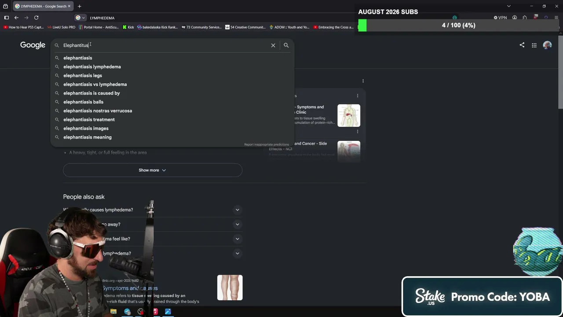
Task: Open the swollen legs thumbnail image
Action: [230, 288]
